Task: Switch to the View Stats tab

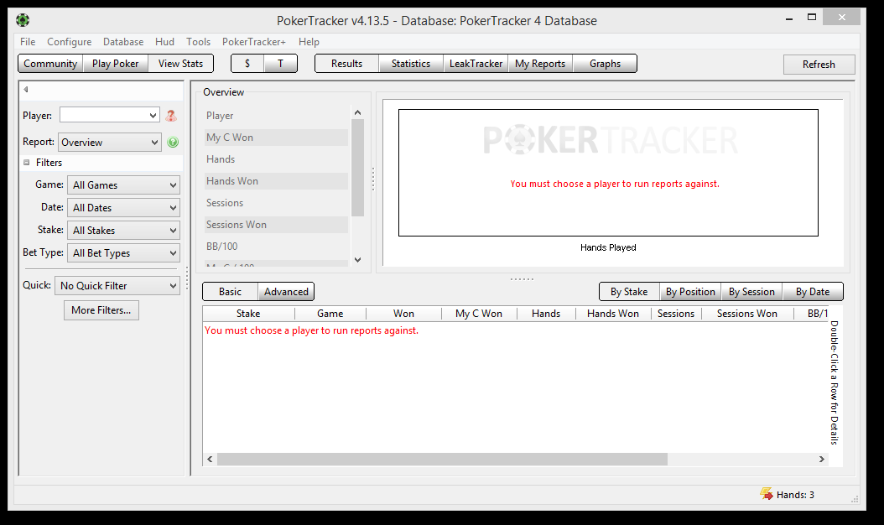Action: [x=180, y=64]
